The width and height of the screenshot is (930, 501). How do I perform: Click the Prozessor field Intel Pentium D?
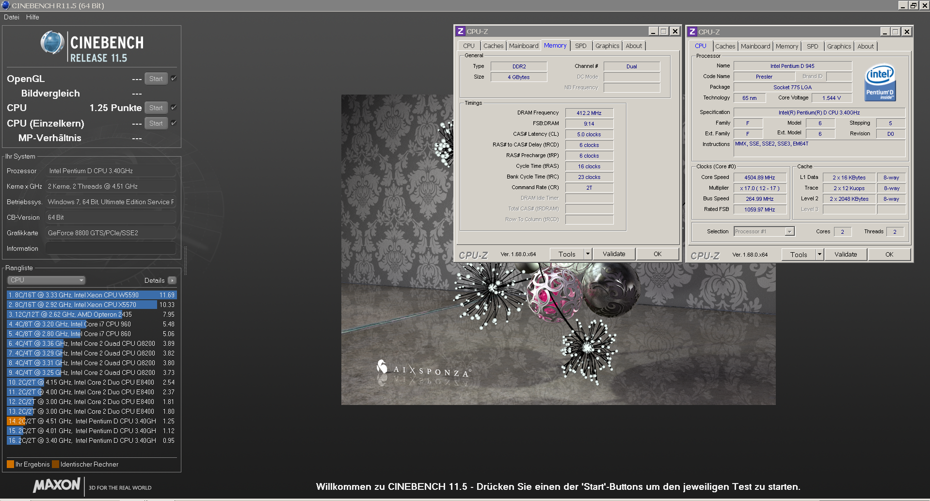(111, 171)
